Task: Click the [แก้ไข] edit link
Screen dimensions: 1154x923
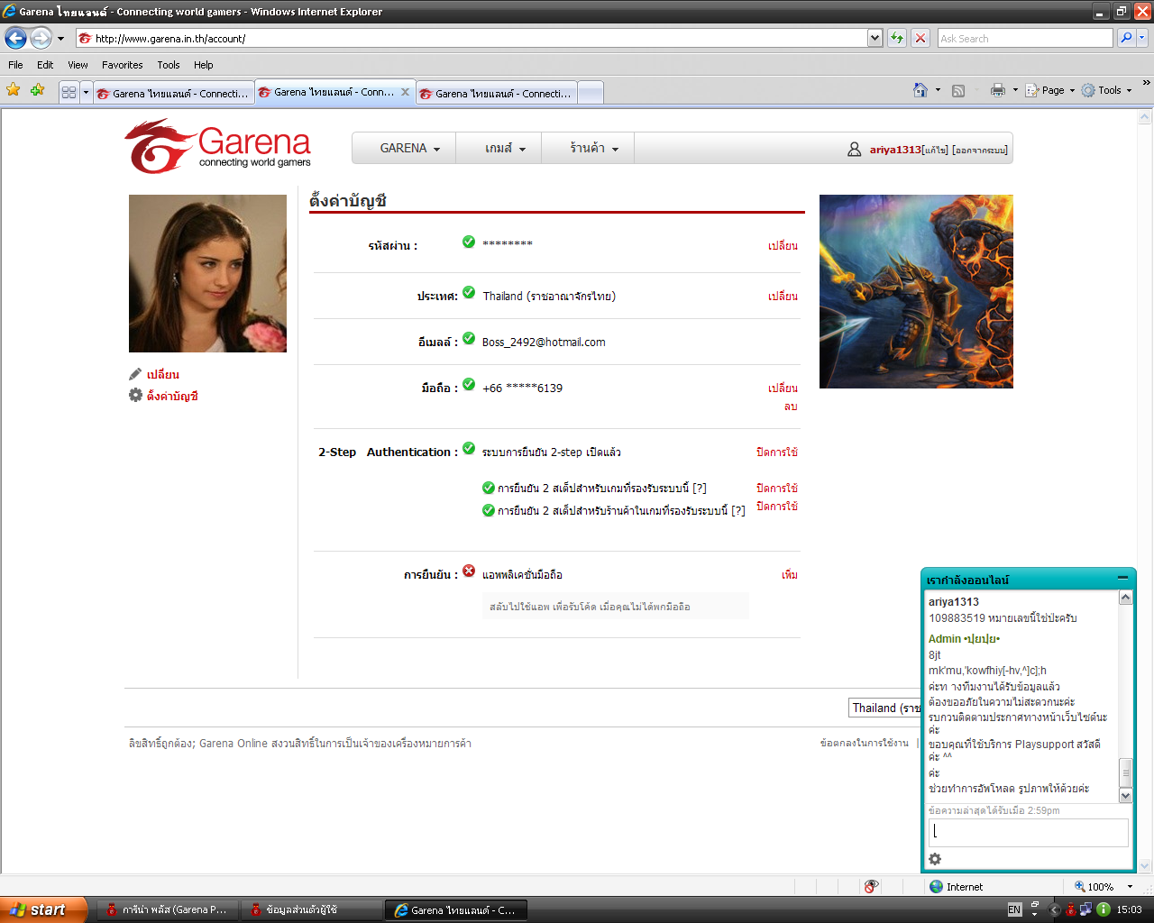Action: [x=936, y=150]
